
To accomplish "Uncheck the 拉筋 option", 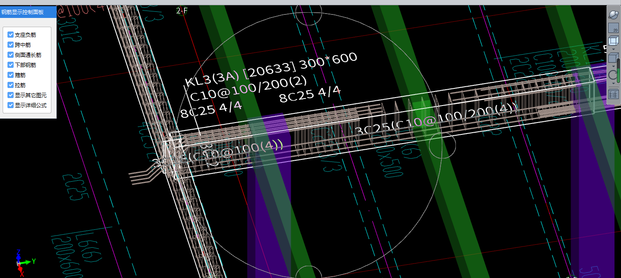I will (11, 85).
